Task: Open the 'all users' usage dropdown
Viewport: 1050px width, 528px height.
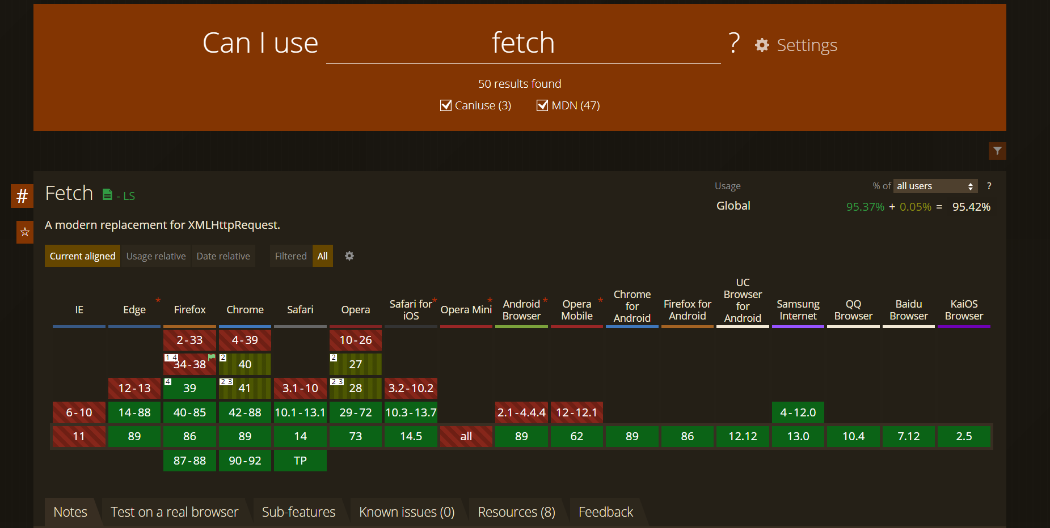Action: (x=935, y=186)
